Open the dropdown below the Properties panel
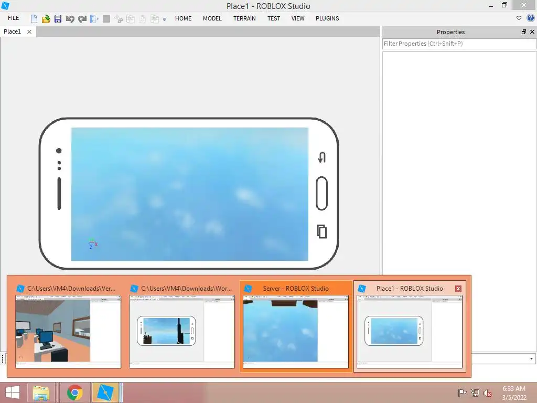Screen dimensions: 537x403 click(531, 359)
